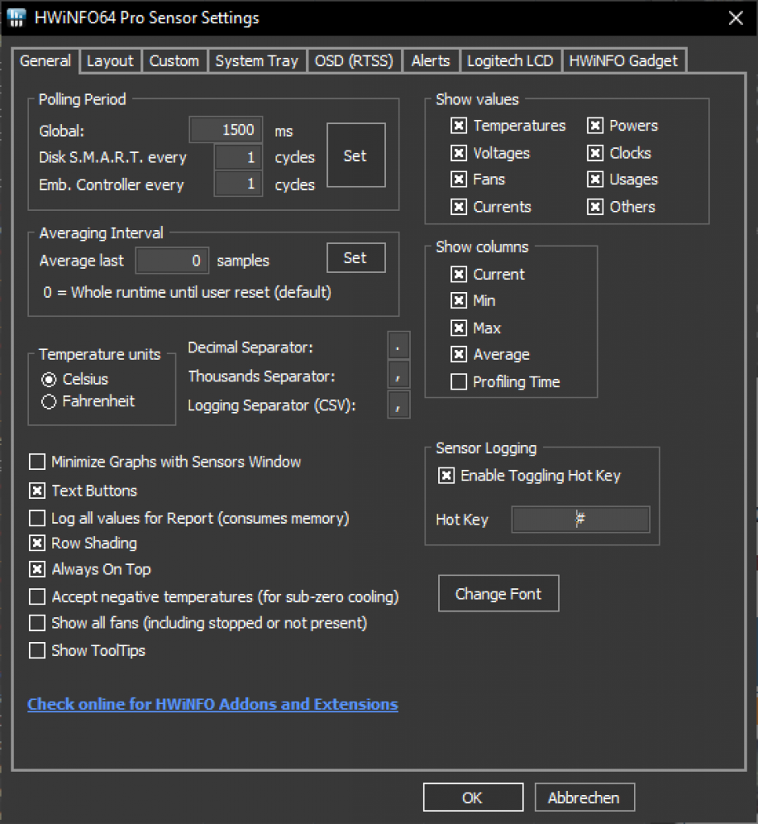Open the Logitech LCD tab
Image resolution: width=758 pixels, height=824 pixels.
(x=510, y=61)
